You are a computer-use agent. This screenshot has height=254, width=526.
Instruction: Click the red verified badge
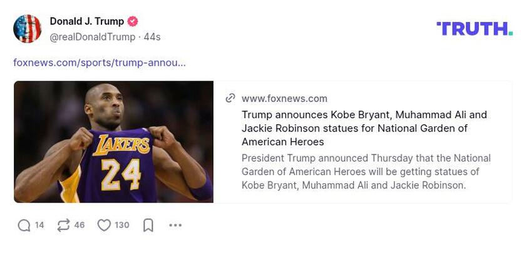133,21
